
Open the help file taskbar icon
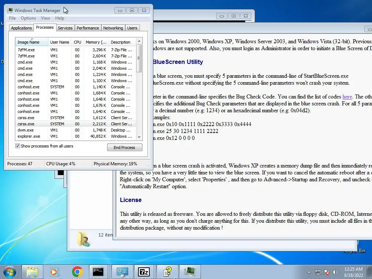tap(167, 272)
